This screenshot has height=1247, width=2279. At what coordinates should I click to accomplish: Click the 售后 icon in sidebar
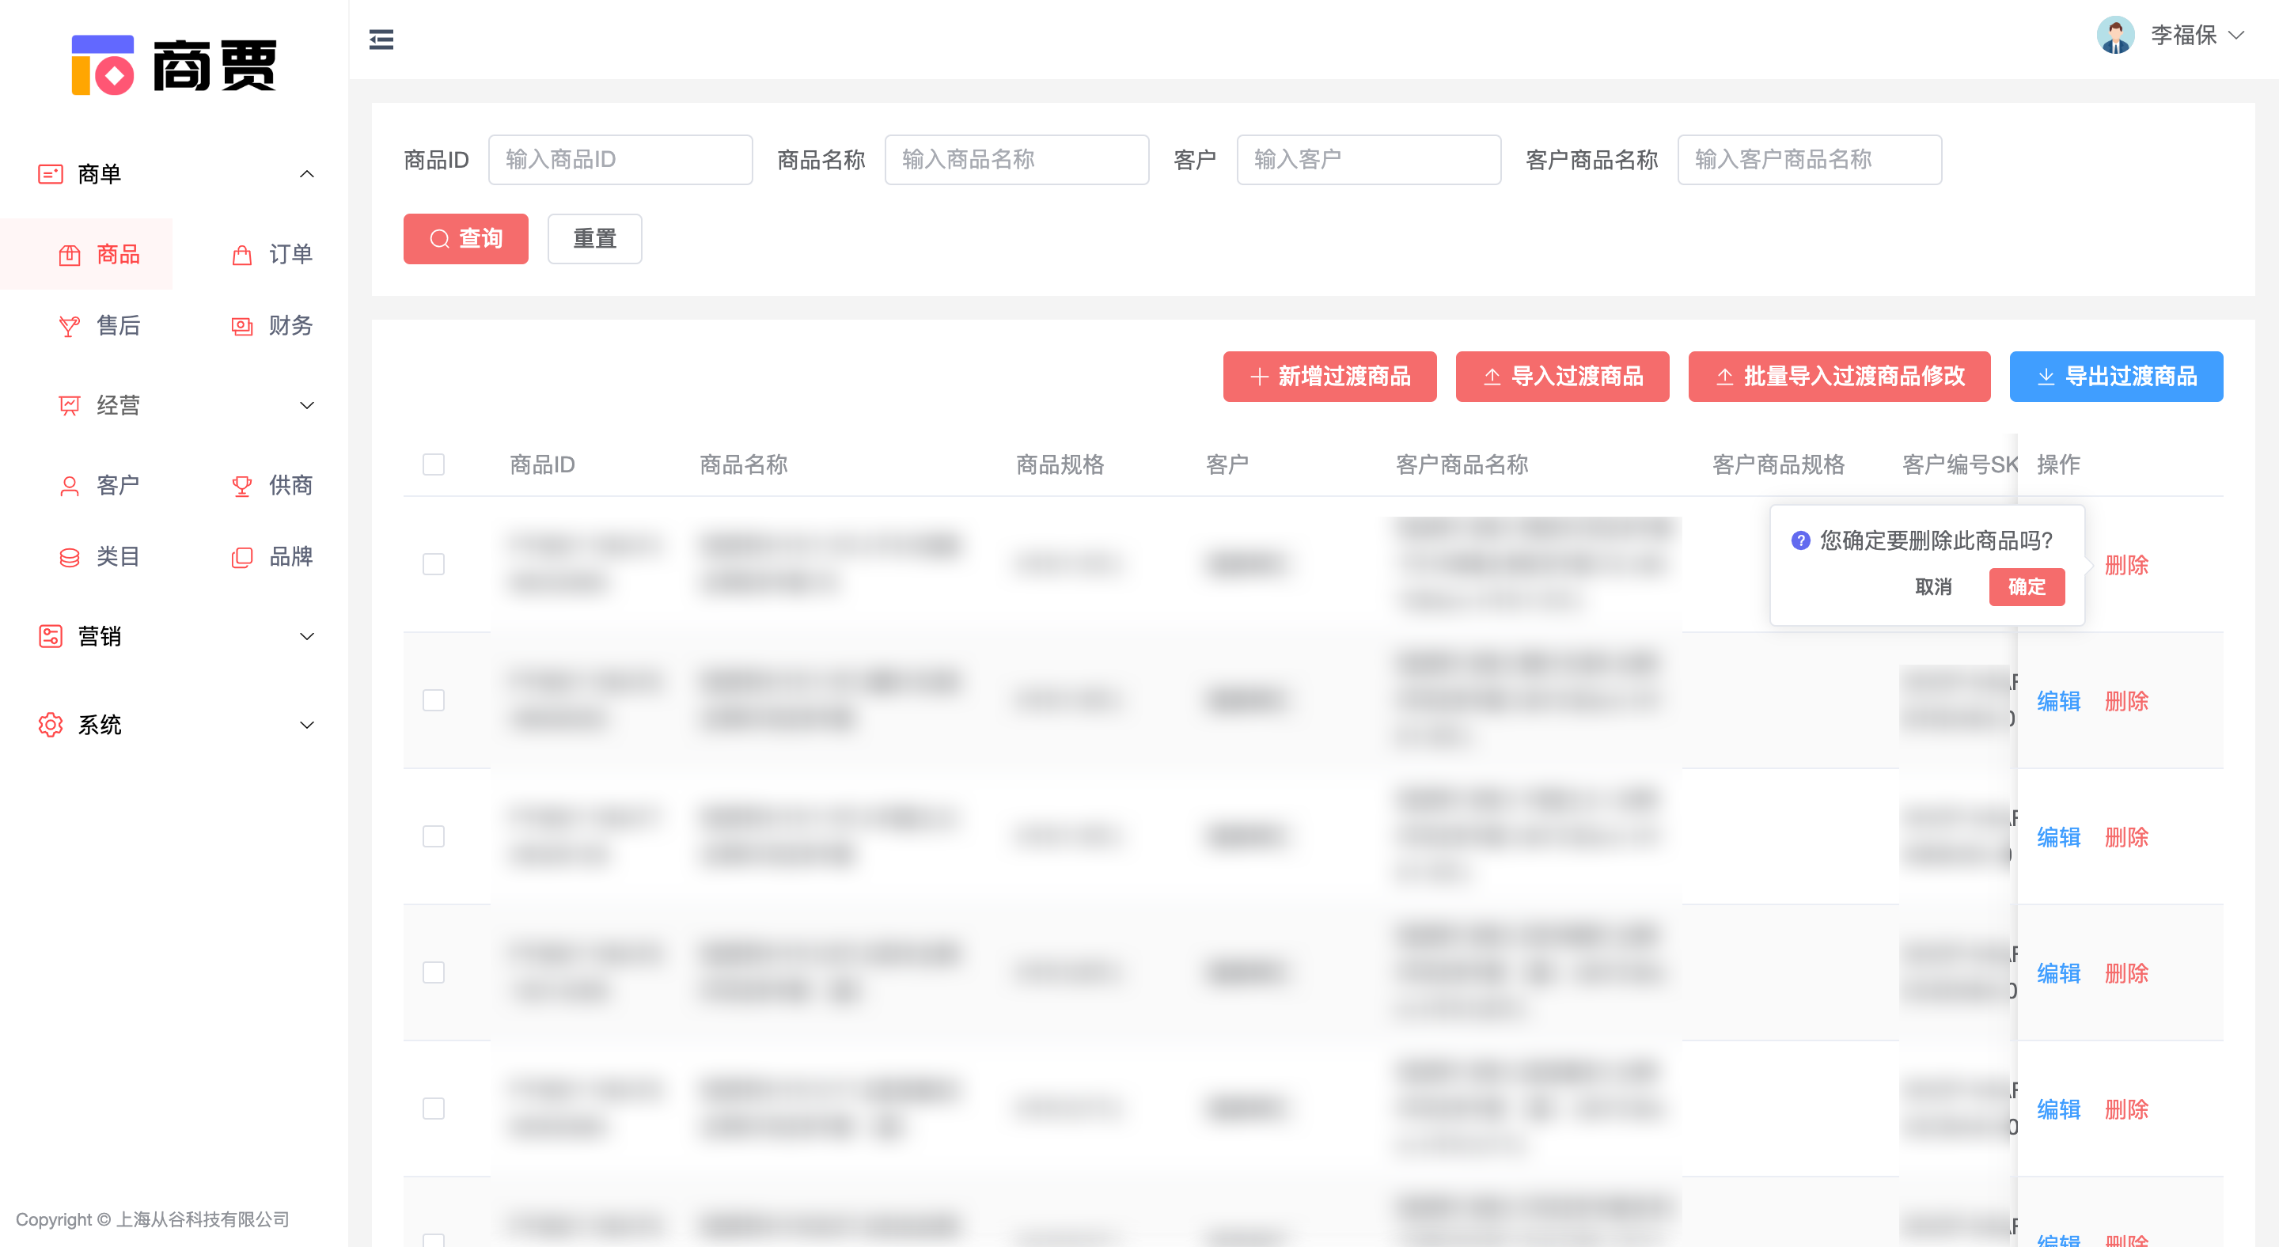[x=69, y=326]
